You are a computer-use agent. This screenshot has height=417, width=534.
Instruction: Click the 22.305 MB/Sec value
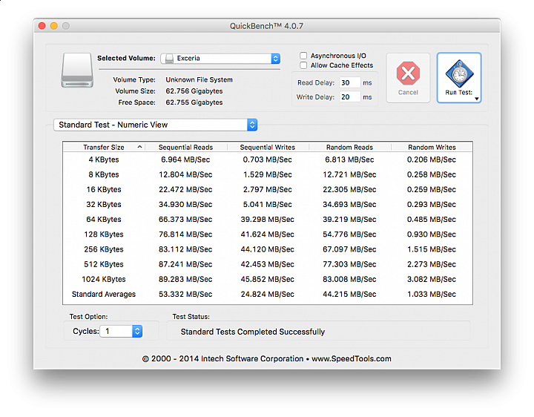pyautogui.click(x=349, y=189)
